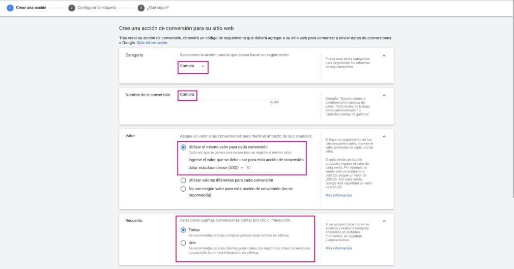This screenshot has height=269, width=514.
Task: Click the 'Valor' section label
Action: pos(130,136)
